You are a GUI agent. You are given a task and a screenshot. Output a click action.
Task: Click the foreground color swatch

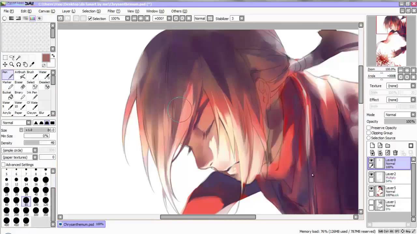46,58
